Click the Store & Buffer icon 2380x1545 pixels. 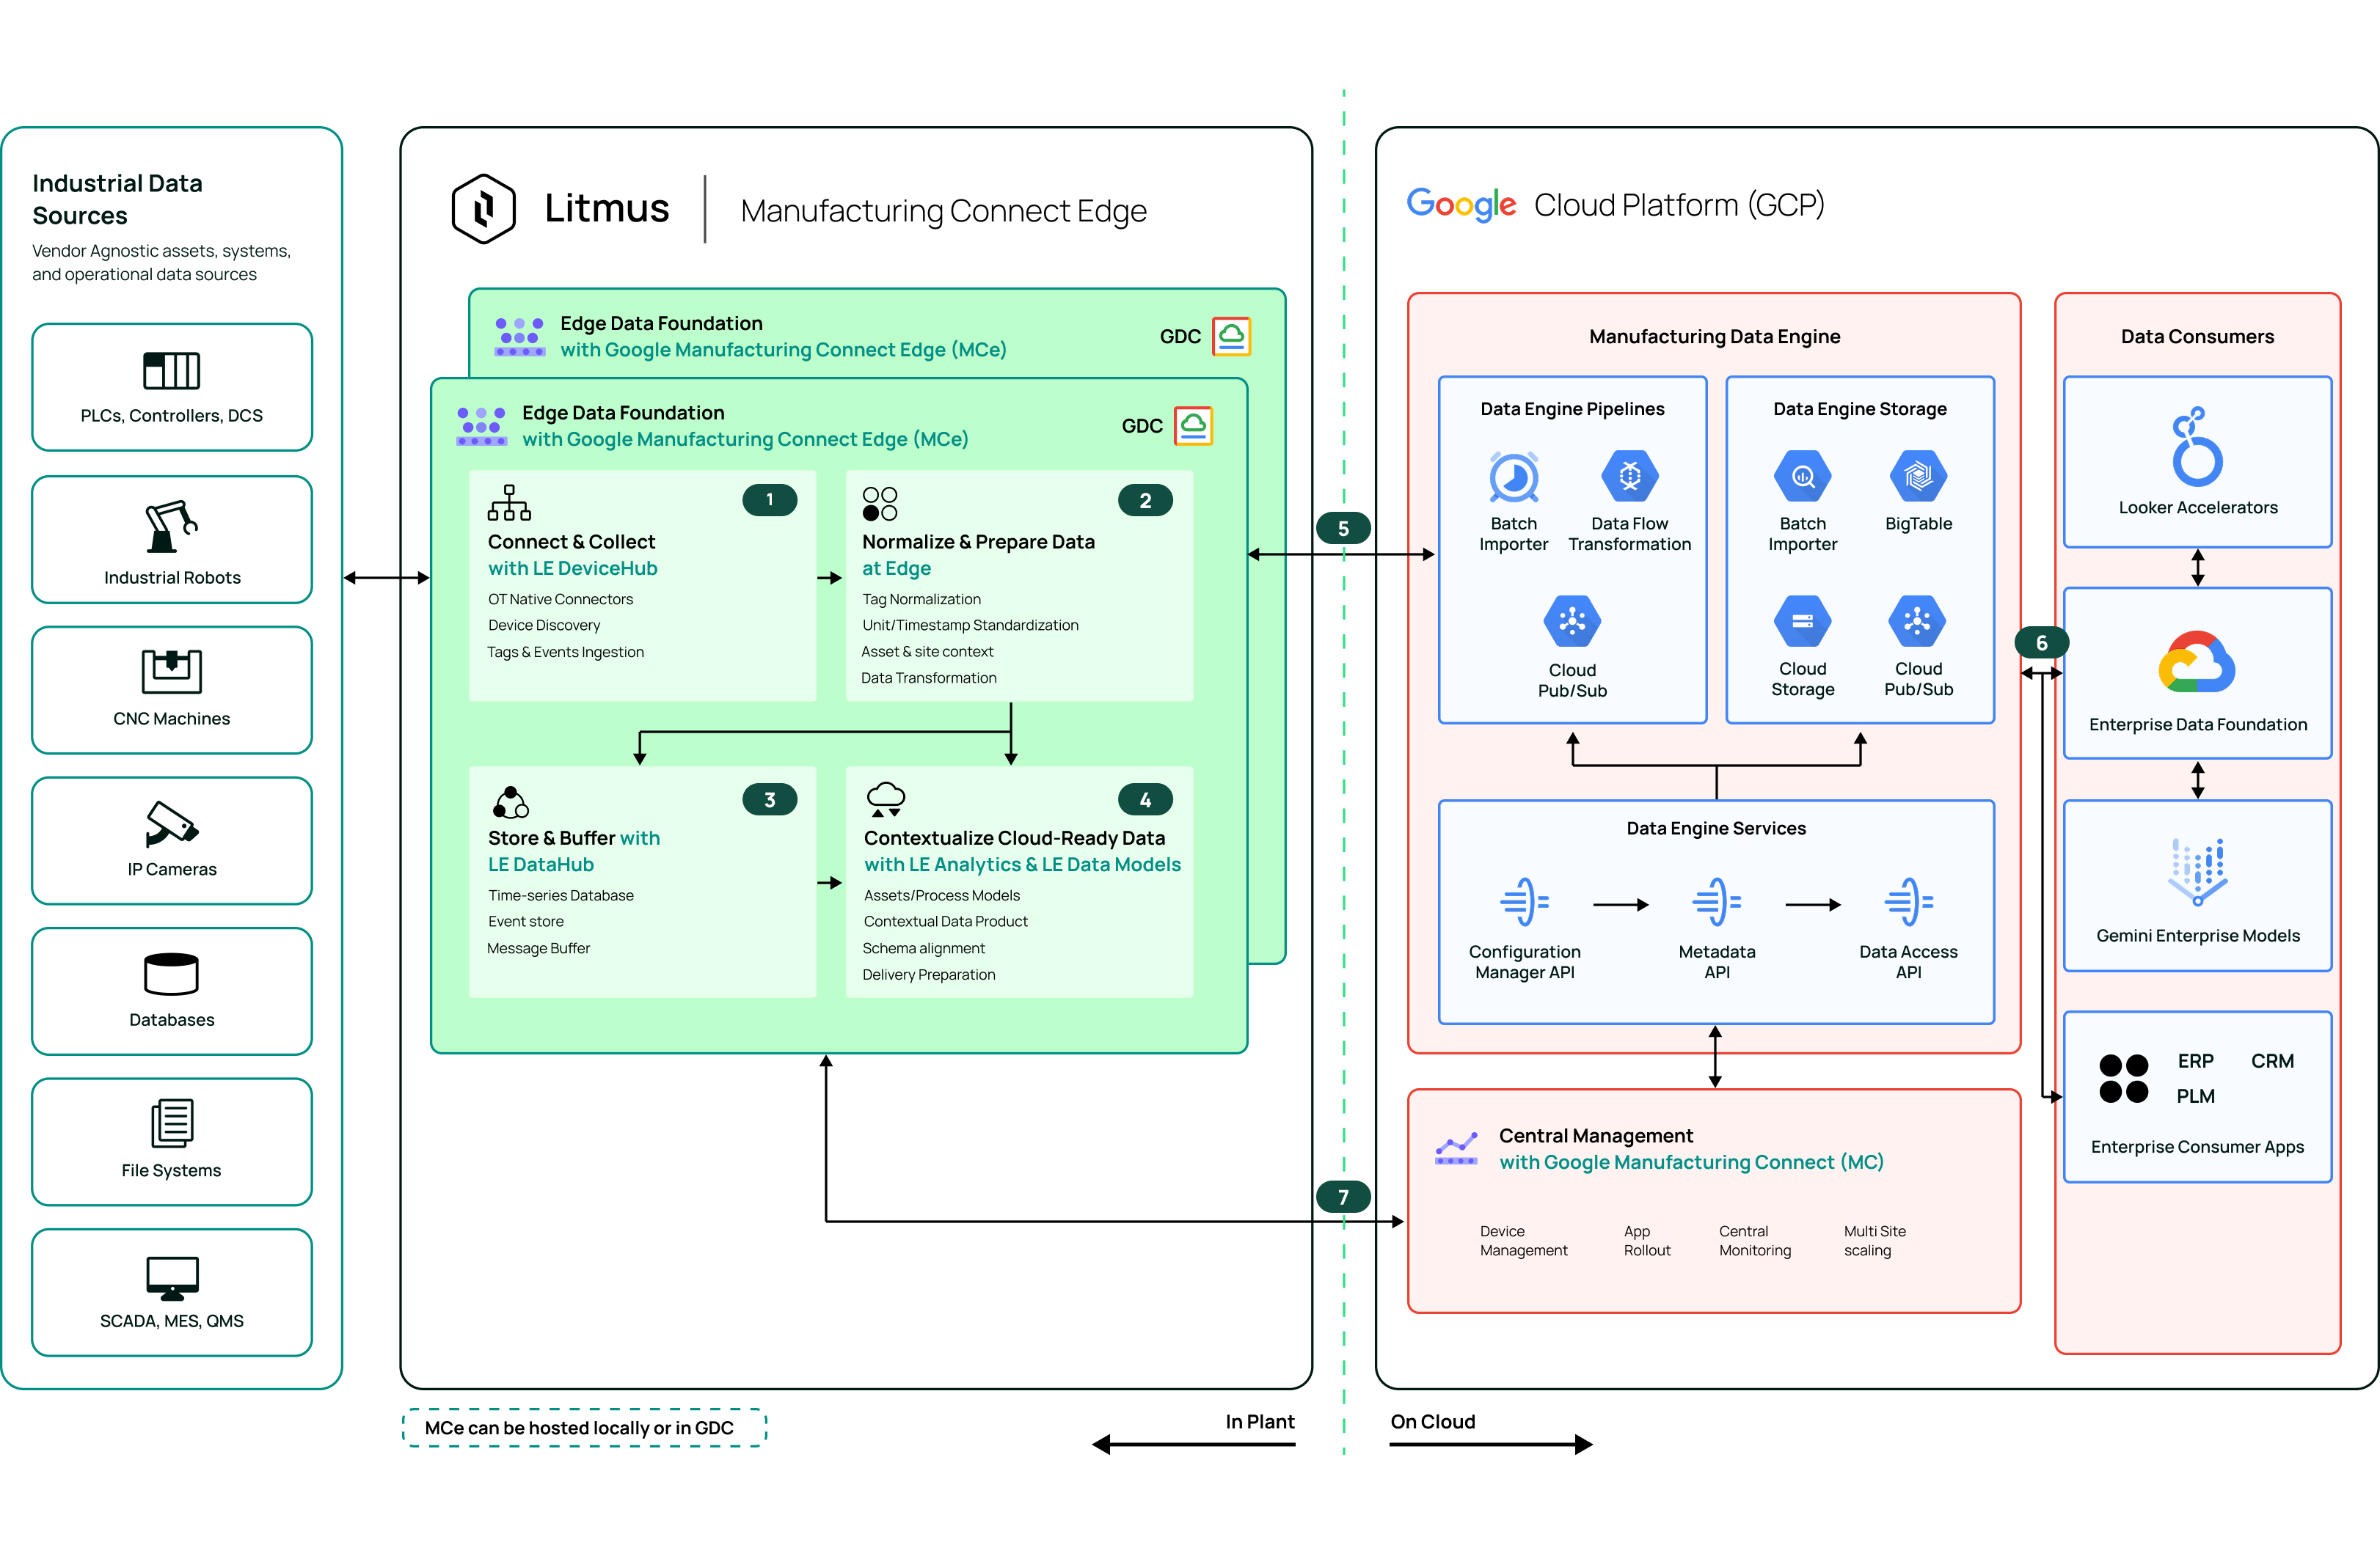pos(510,802)
